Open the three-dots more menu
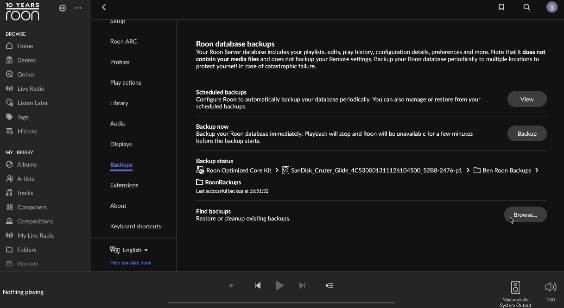Viewport: 564px width, 308px height. (78, 8)
